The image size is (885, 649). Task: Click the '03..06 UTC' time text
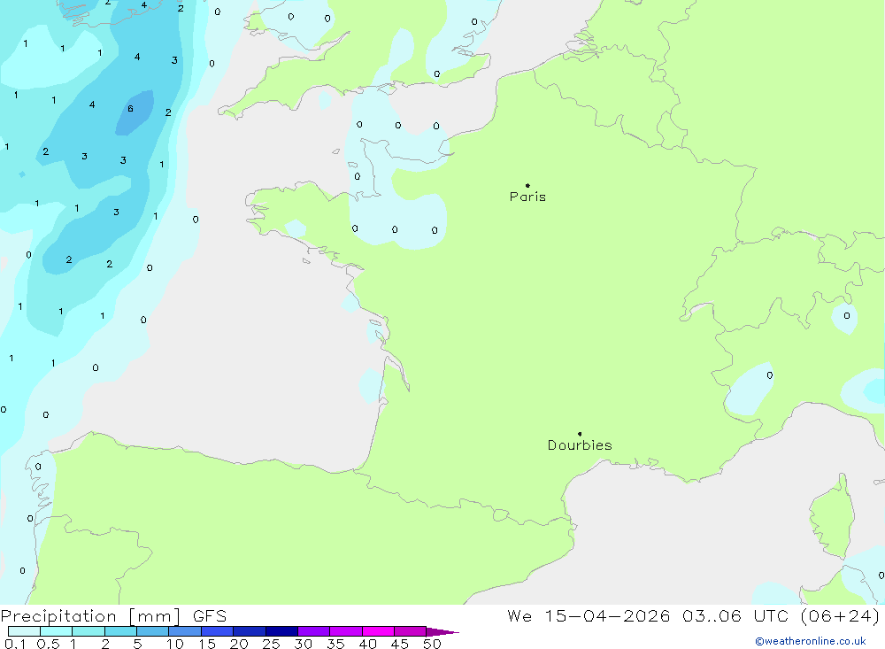tap(735, 615)
